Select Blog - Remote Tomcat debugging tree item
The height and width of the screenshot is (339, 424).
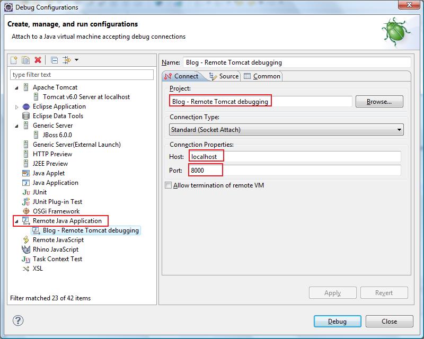pos(91,230)
